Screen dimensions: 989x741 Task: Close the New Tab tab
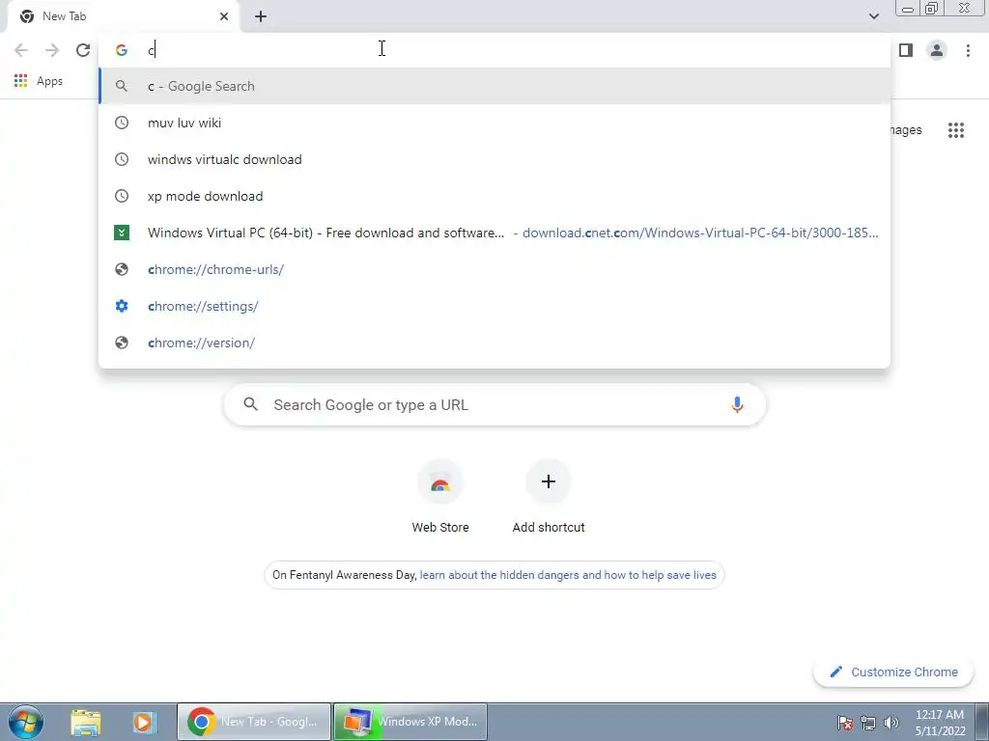224,16
